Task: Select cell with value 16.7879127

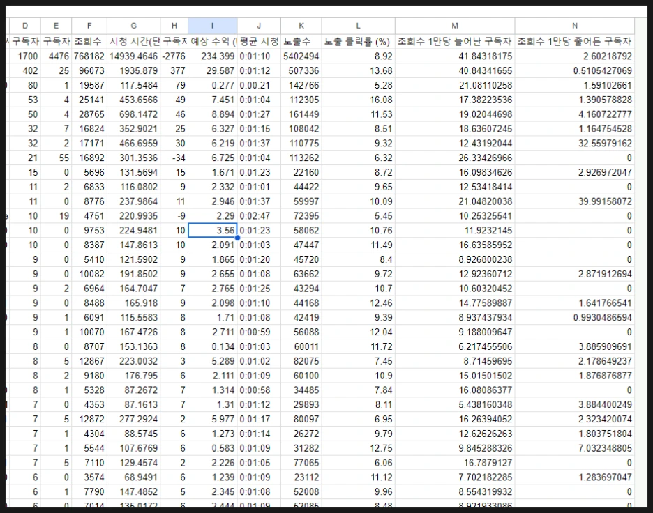Action: click(455, 463)
